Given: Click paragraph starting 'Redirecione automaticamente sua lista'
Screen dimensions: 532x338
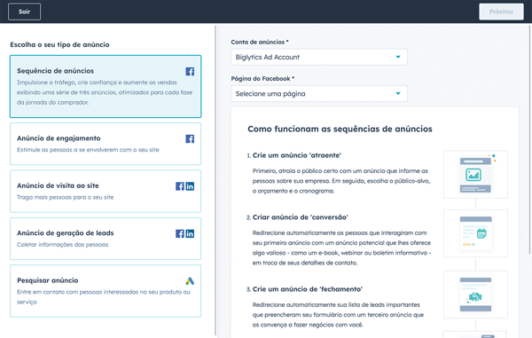Looking at the screenshot, I should tap(338, 315).
